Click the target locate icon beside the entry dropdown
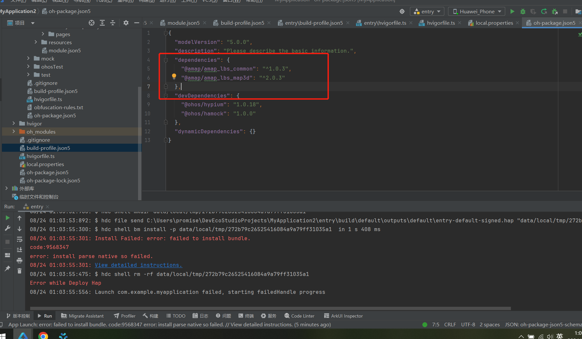This screenshot has height=339, width=582. (402, 11)
